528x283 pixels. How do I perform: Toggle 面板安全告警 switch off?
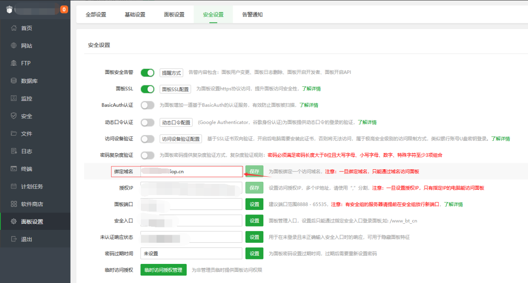(x=147, y=73)
